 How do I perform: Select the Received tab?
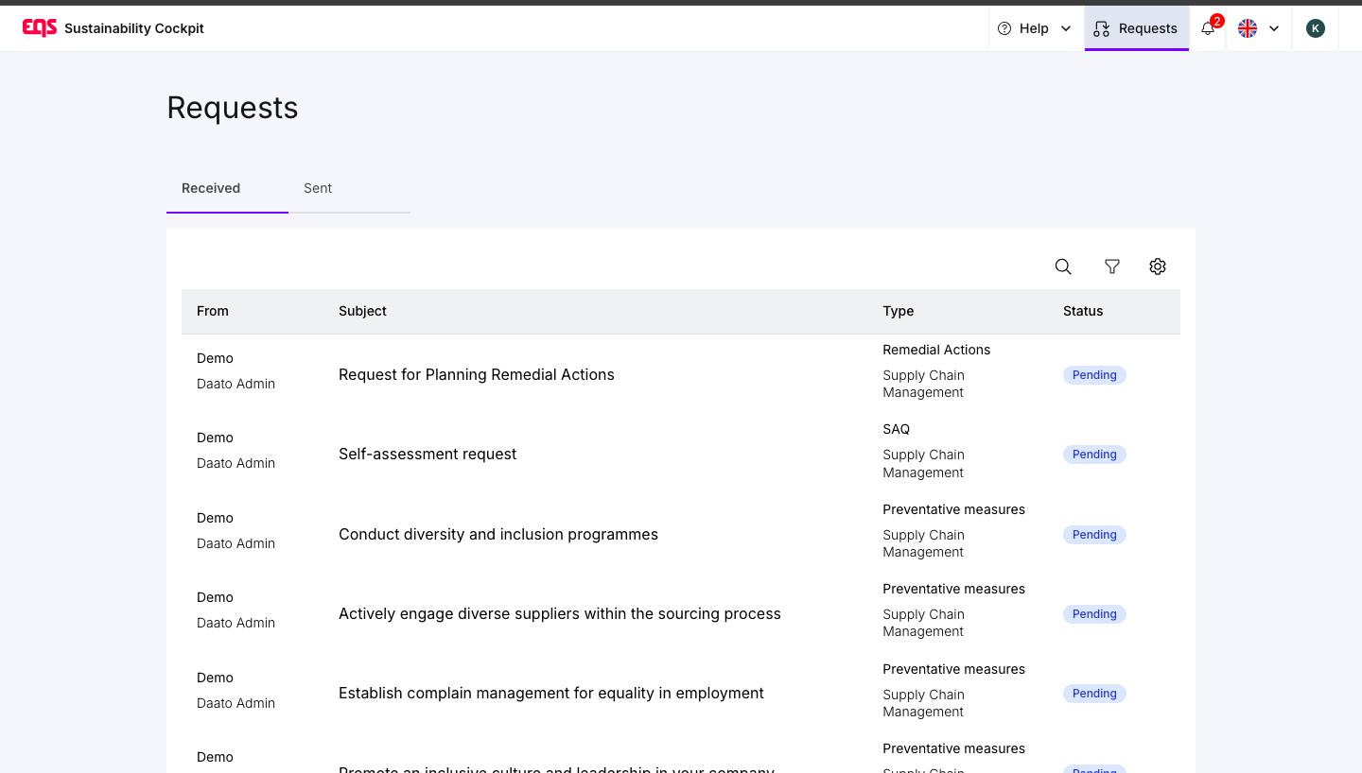pyautogui.click(x=211, y=188)
